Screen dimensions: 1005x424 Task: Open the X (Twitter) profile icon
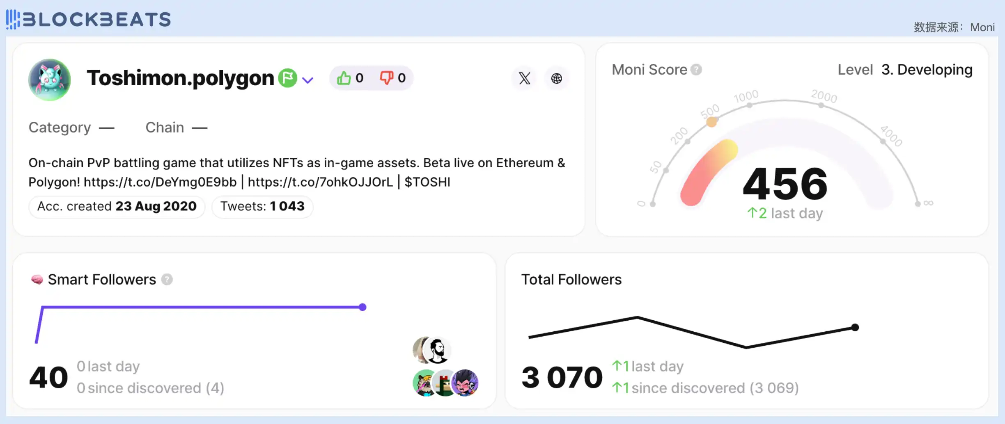tap(524, 78)
